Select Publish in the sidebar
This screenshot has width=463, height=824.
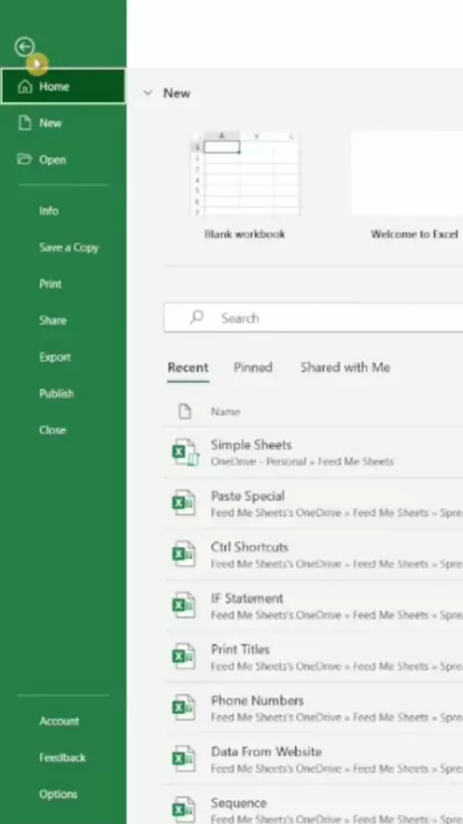(x=56, y=394)
